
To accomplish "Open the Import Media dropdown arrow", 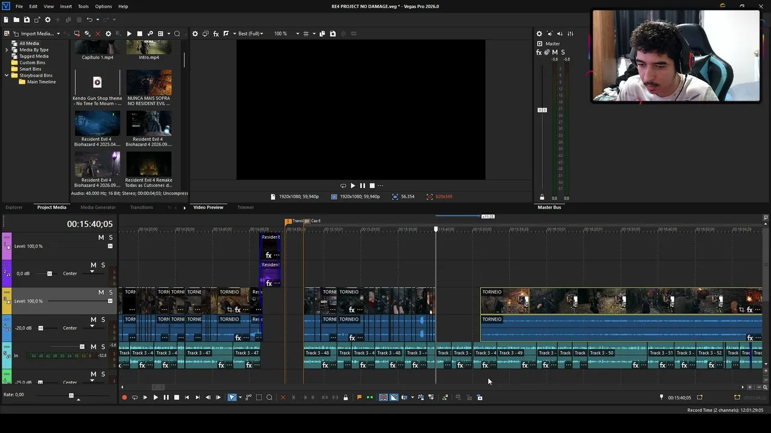I will [x=58, y=34].
